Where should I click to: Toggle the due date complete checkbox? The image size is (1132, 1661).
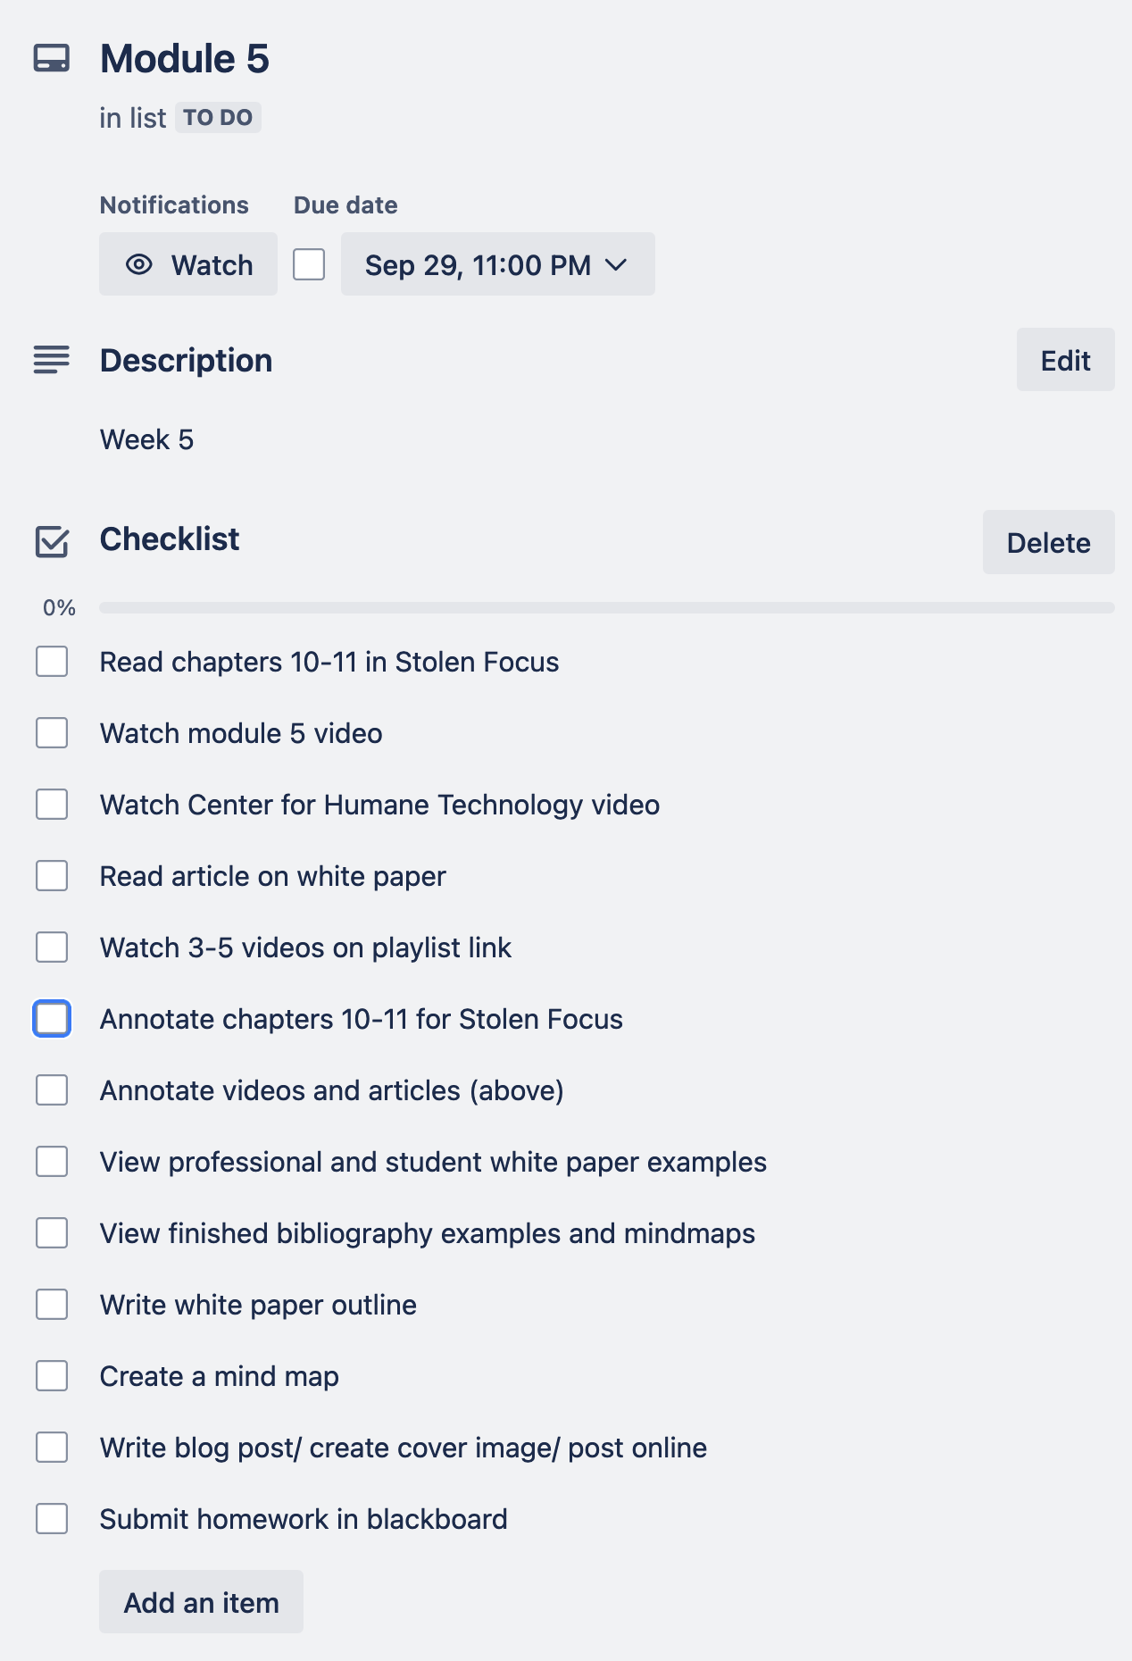point(309,264)
